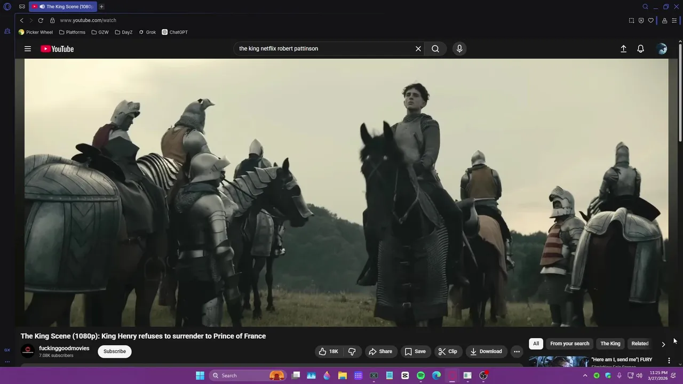
Task: Open the YouTube notifications bell
Action: 641,49
